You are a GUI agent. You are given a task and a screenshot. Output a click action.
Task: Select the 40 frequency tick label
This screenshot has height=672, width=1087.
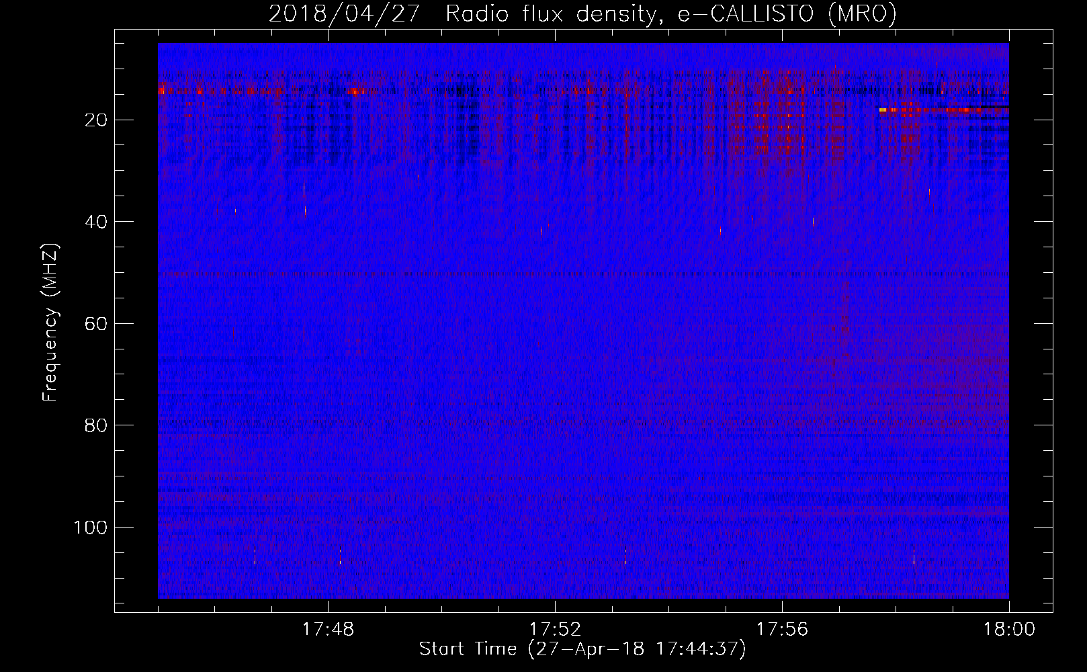pyautogui.click(x=97, y=222)
